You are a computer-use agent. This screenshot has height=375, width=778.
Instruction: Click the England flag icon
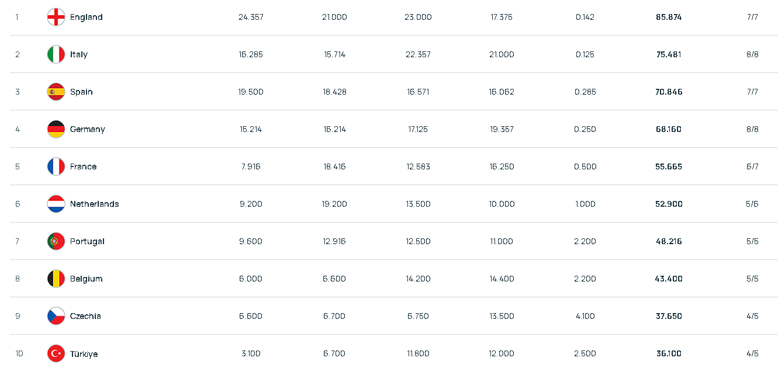(56, 17)
